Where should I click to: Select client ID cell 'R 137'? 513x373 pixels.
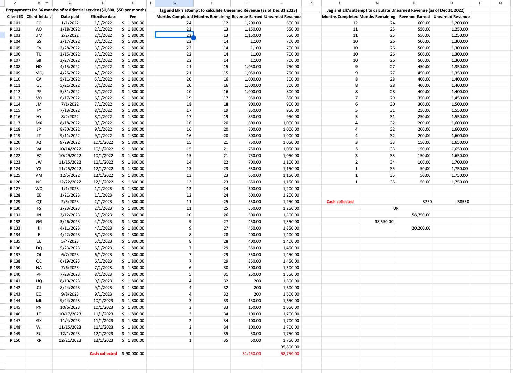pyautogui.click(x=15, y=254)
